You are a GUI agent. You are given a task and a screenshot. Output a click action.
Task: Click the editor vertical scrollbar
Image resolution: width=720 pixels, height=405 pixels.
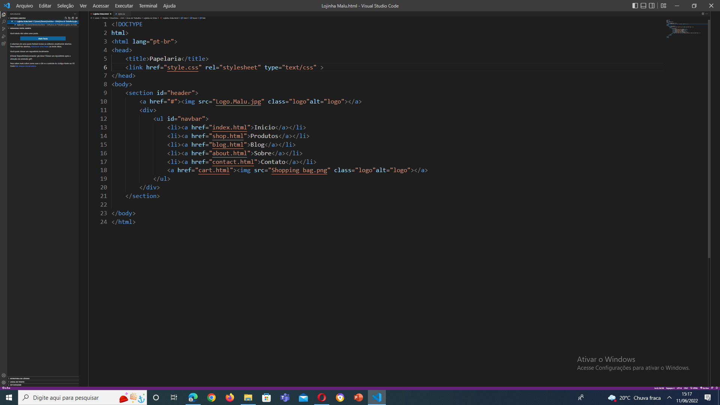709,139
